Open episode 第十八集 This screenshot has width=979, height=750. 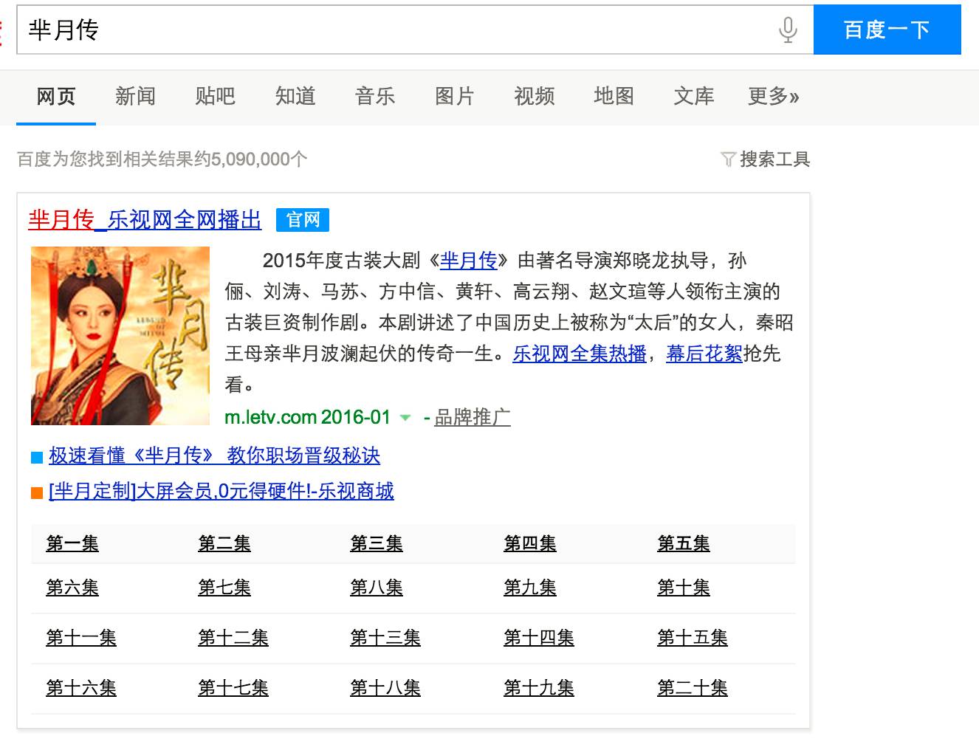pyautogui.click(x=385, y=688)
